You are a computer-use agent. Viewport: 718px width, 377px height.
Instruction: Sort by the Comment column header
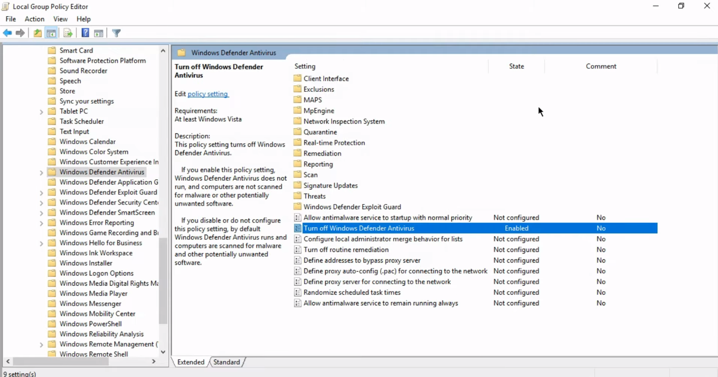pyautogui.click(x=601, y=66)
